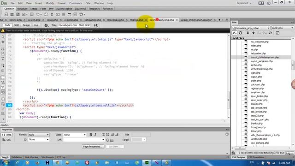Click the Open Documents icon in code toolbar
295x166 pixels.
click(3, 37)
